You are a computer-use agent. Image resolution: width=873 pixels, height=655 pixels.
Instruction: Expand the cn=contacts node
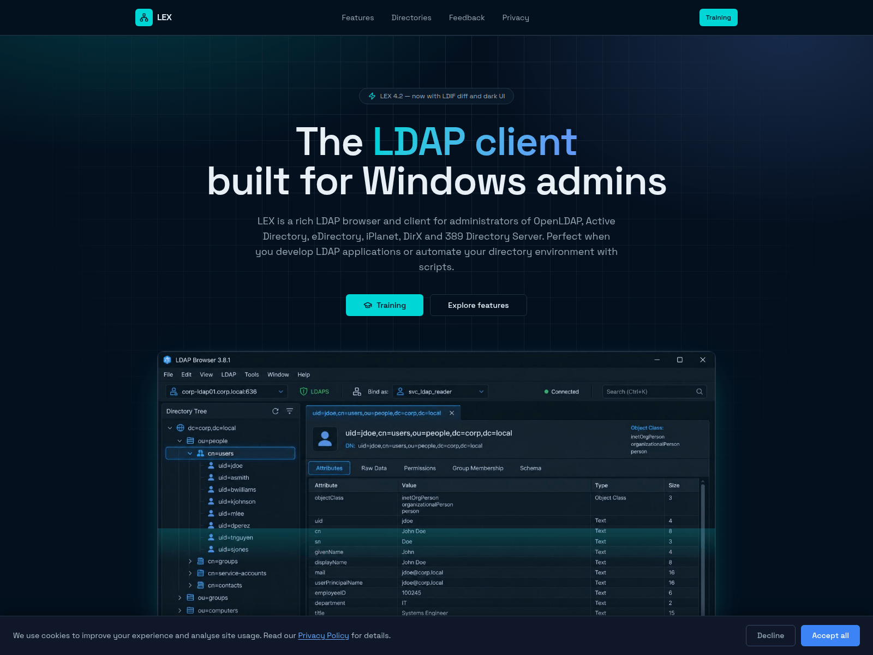click(x=190, y=585)
